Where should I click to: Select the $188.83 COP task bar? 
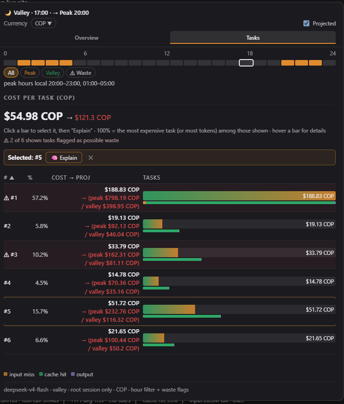[239, 196]
